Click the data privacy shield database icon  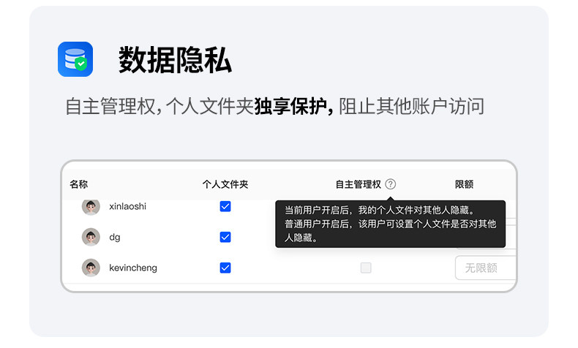[75, 59]
